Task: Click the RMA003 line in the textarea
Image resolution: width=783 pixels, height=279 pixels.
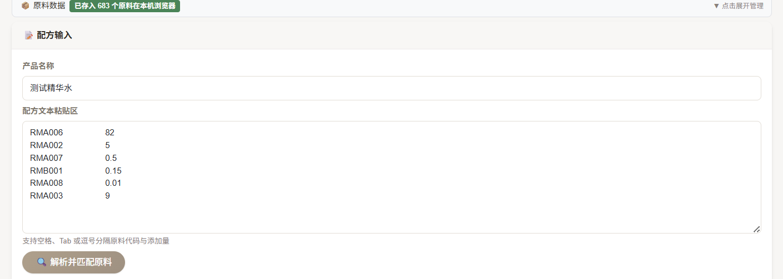Action: 47,196
